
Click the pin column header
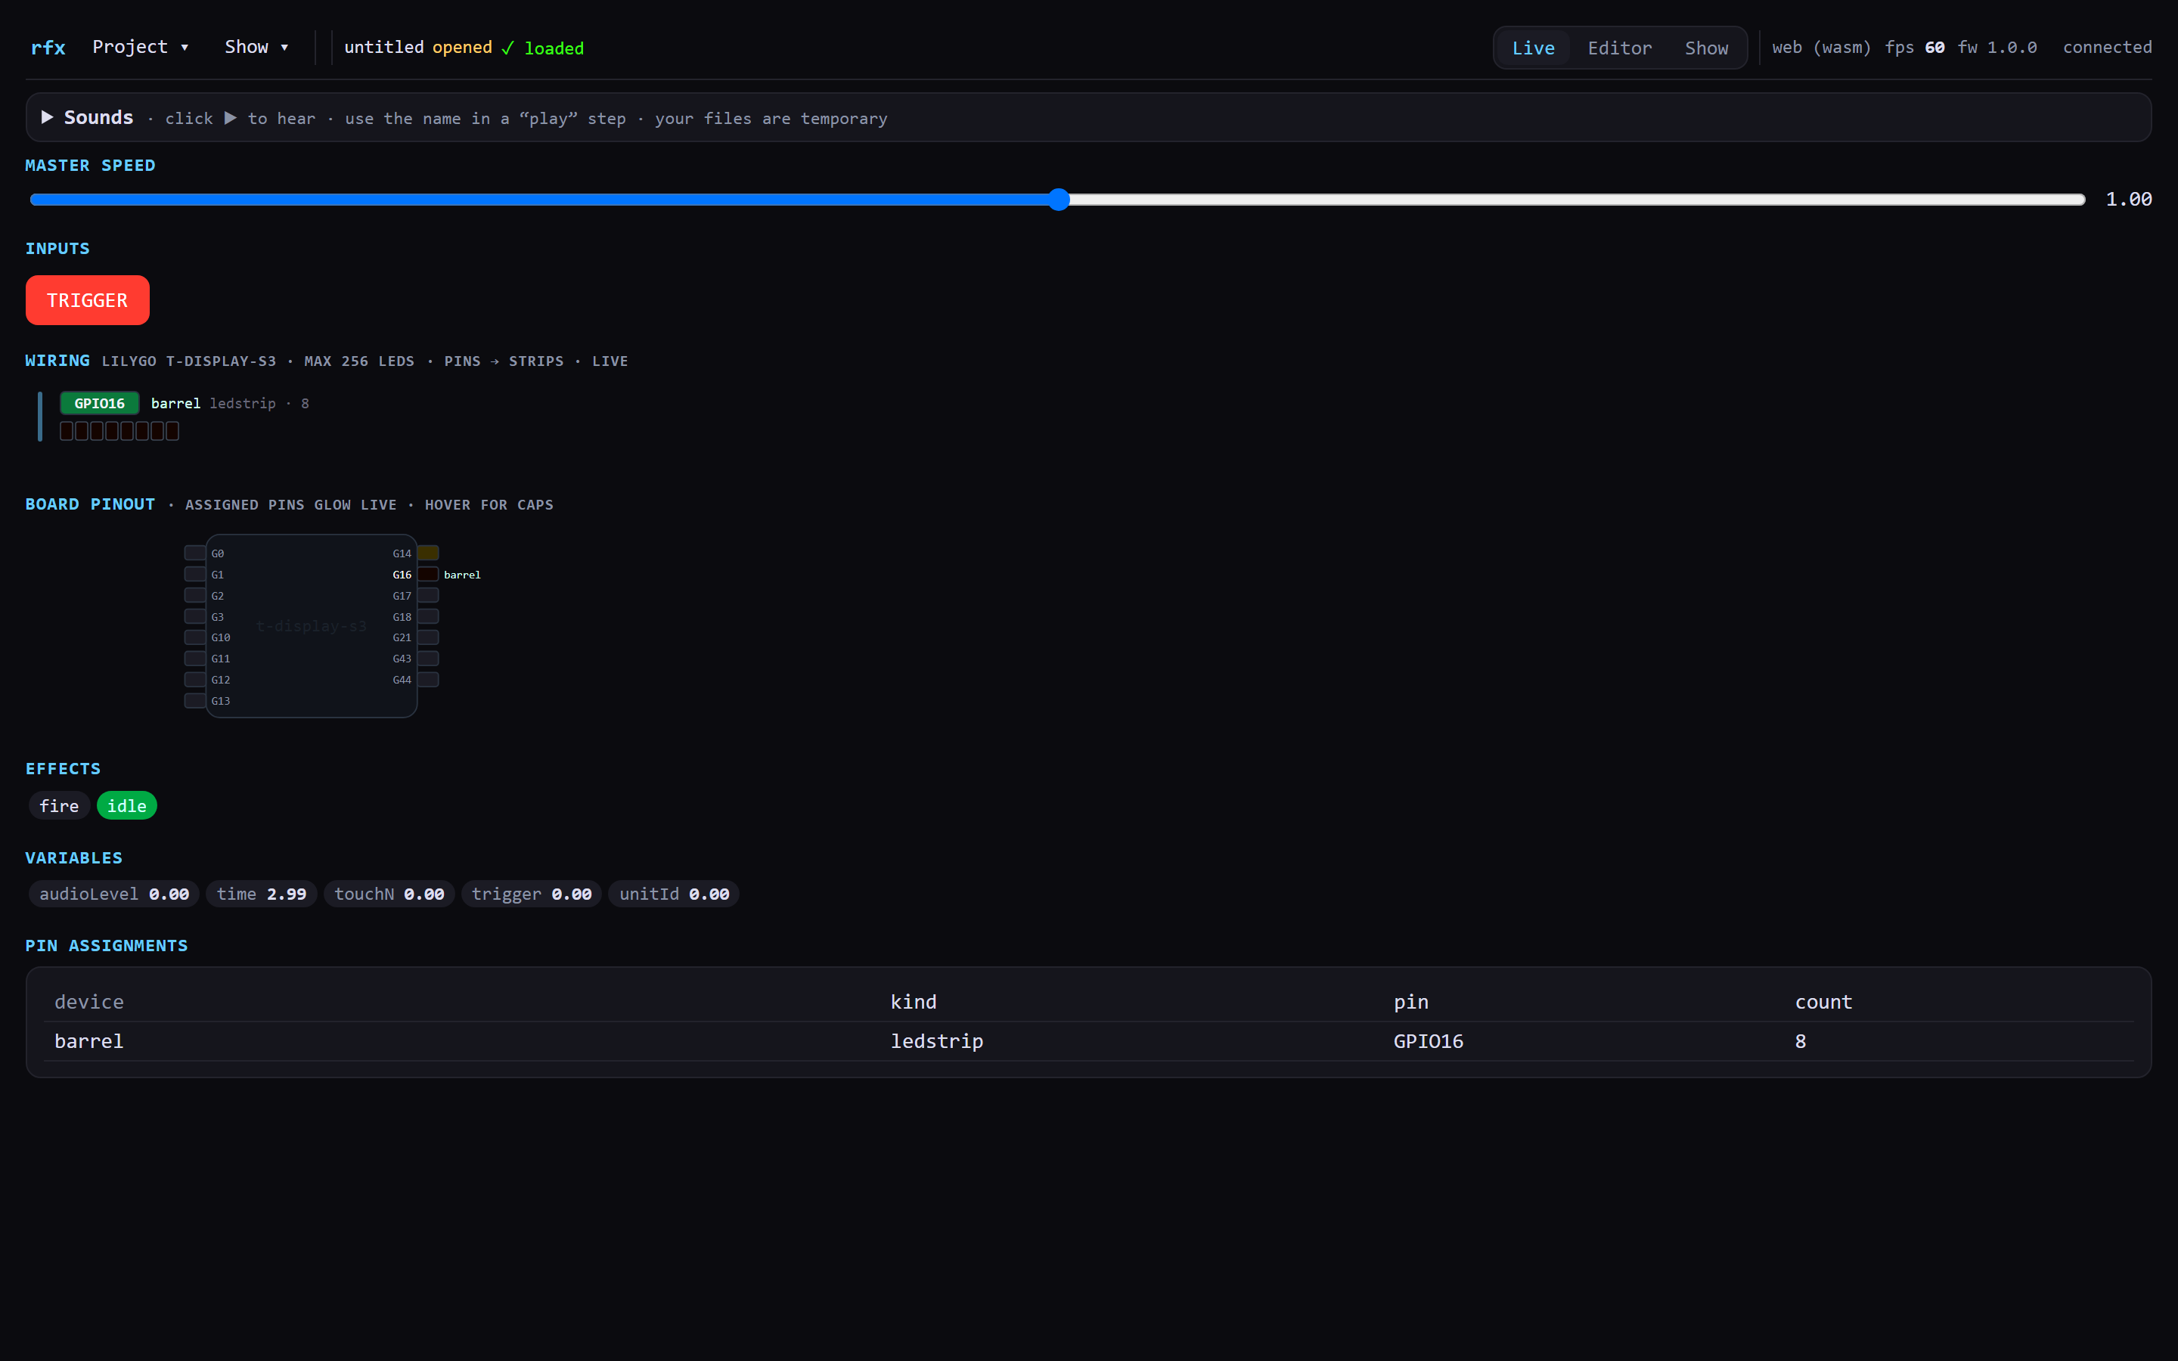pos(1410,1002)
